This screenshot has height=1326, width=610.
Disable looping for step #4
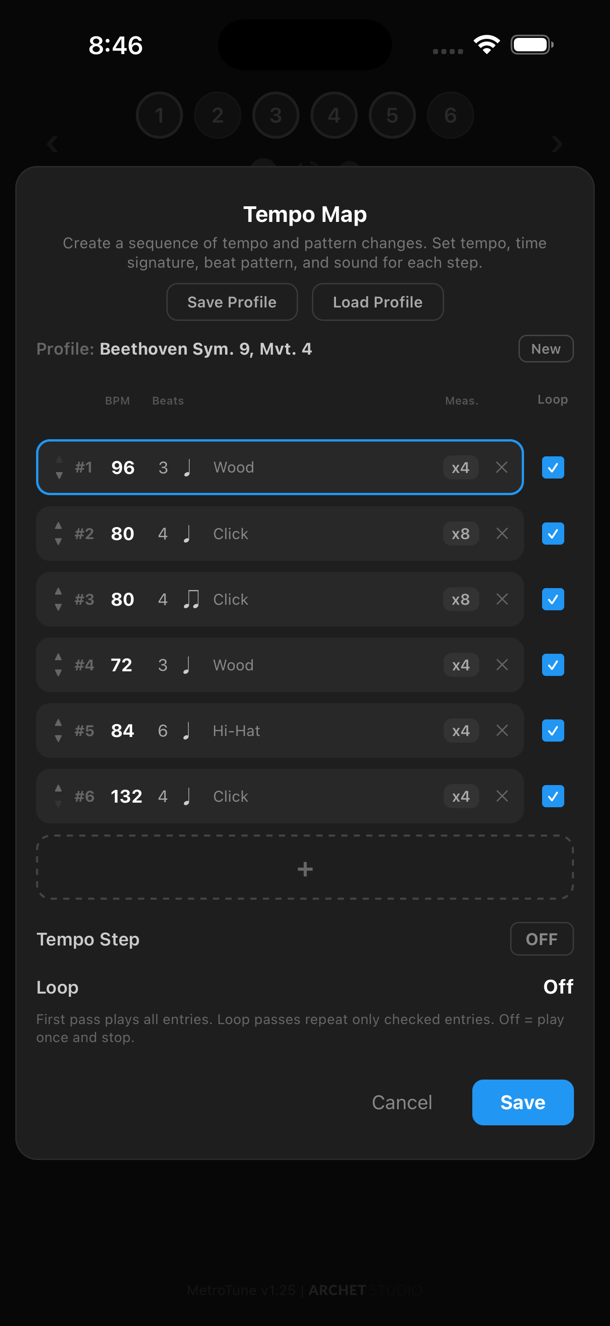coord(552,665)
